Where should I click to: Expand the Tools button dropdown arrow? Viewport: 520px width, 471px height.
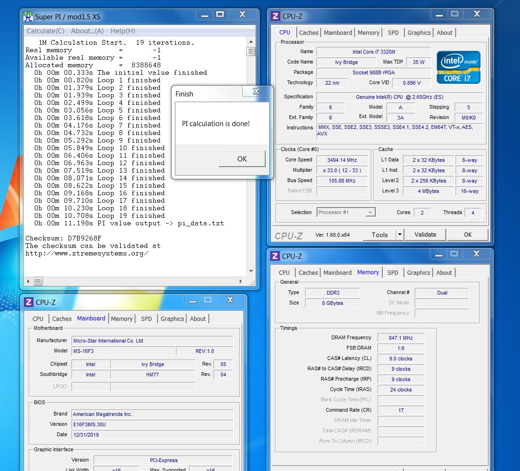pyautogui.click(x=400, y=235)
